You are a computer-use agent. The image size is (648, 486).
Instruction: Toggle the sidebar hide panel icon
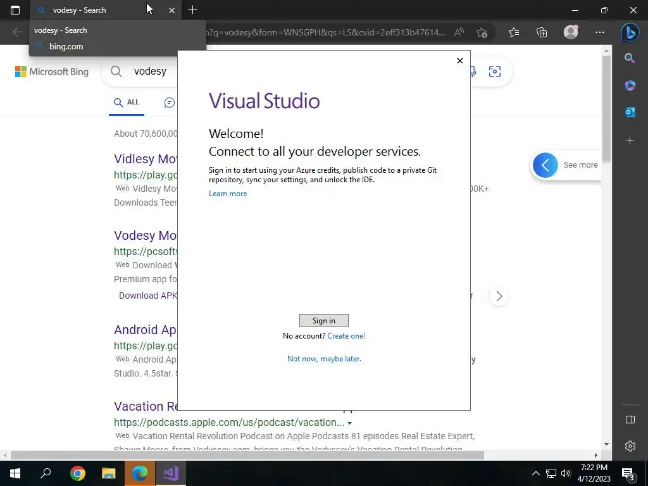point(630,420)
